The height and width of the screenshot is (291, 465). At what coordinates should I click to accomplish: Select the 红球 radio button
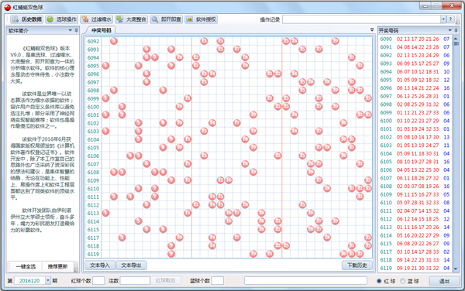point(379,281)
